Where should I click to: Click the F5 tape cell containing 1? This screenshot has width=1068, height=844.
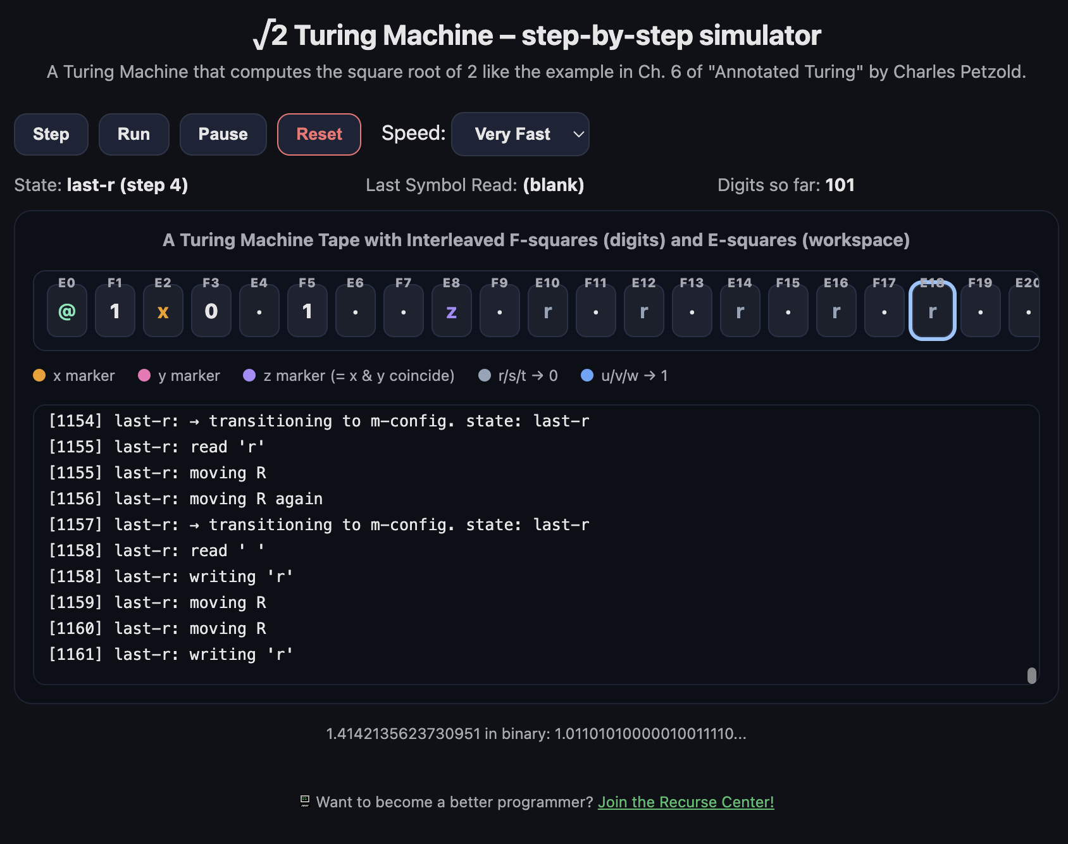tap(307, 311)
